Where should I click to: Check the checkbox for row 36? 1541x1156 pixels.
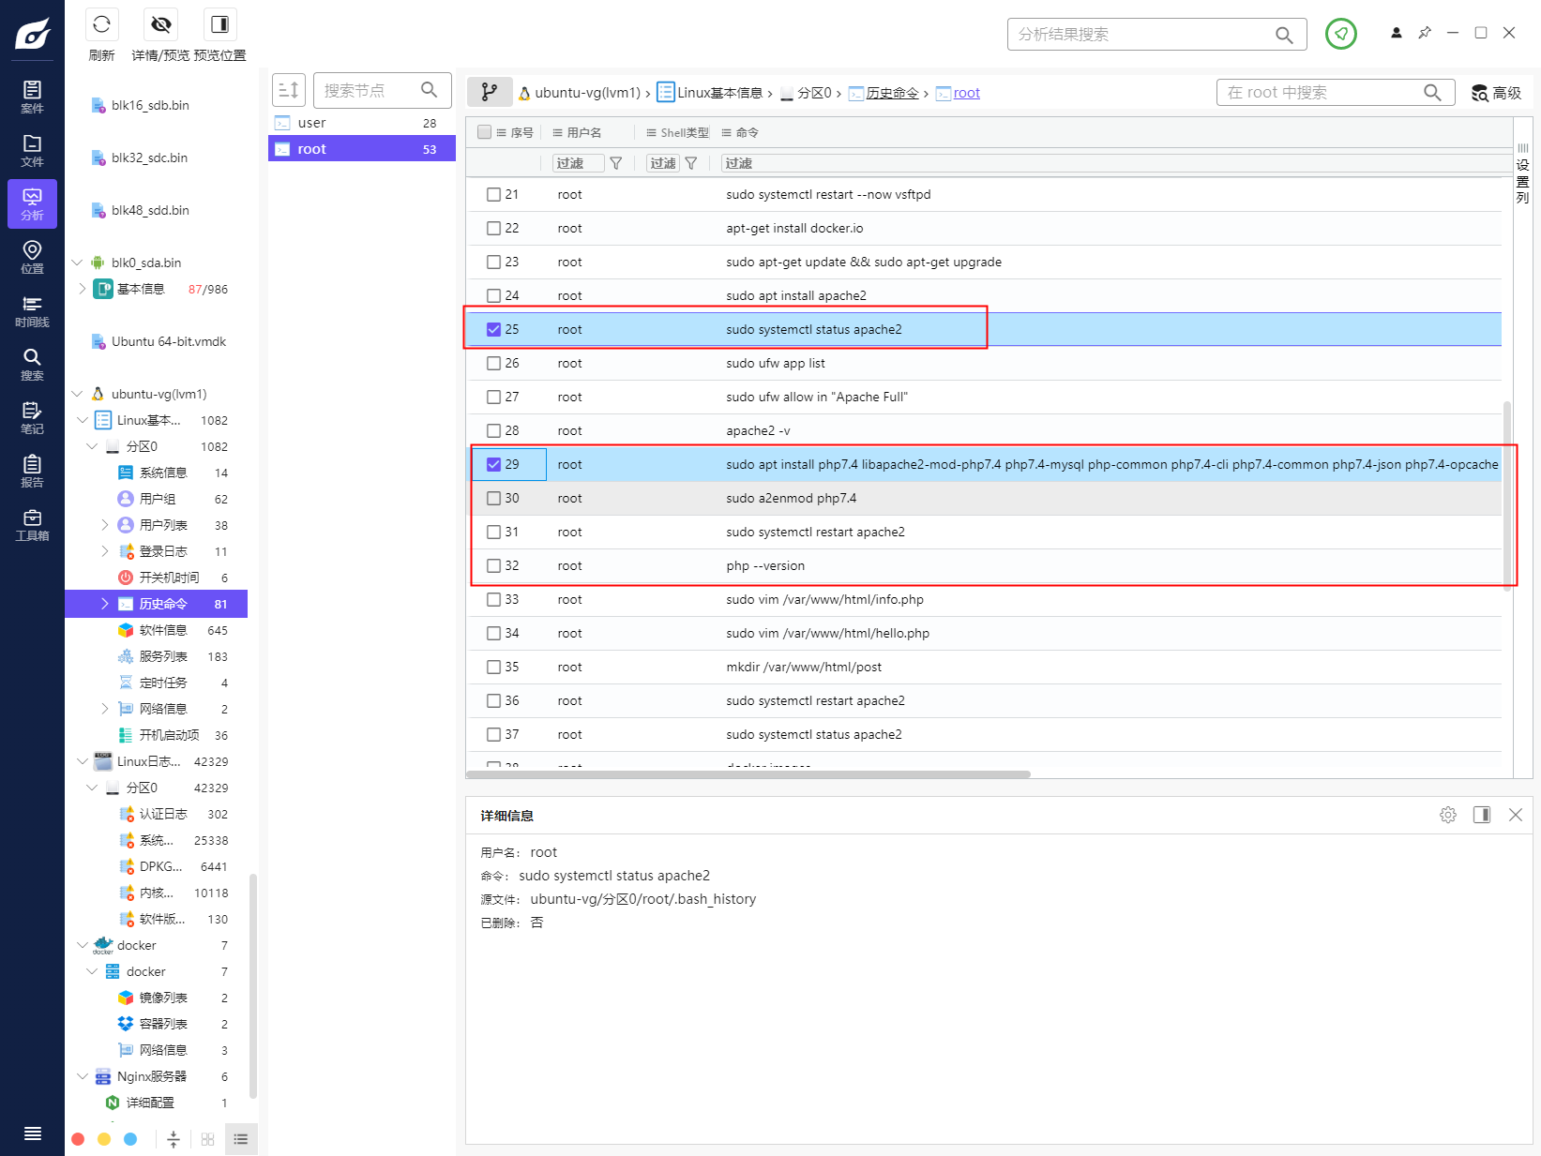[494, 701]
